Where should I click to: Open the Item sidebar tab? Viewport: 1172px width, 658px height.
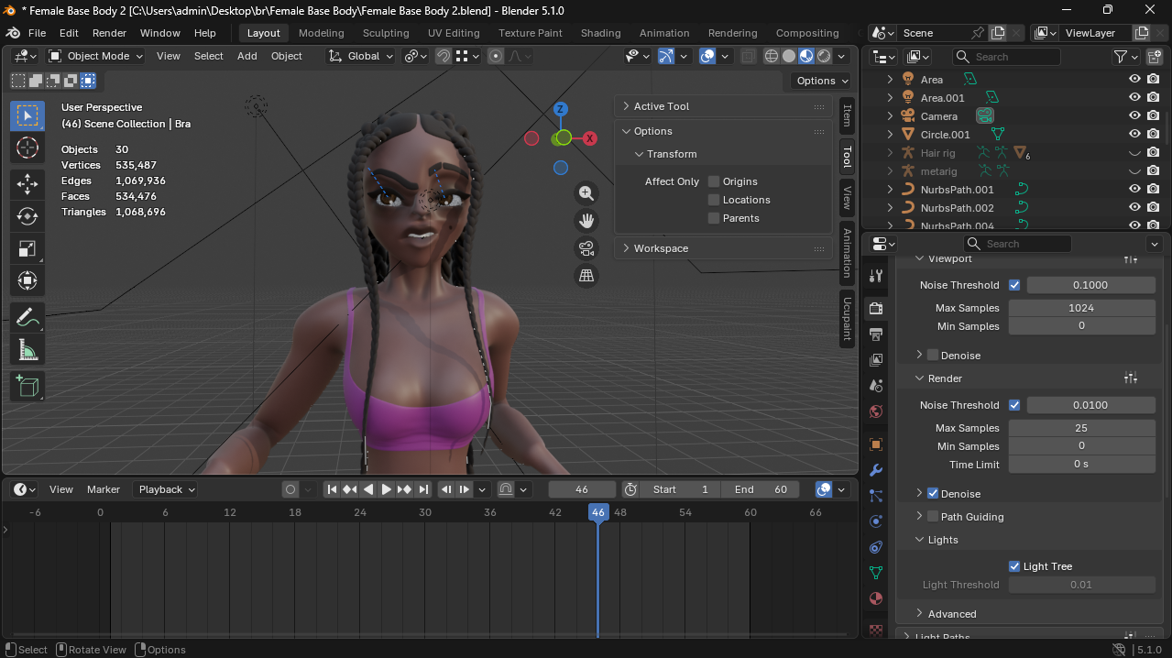(x=847, y=115)
